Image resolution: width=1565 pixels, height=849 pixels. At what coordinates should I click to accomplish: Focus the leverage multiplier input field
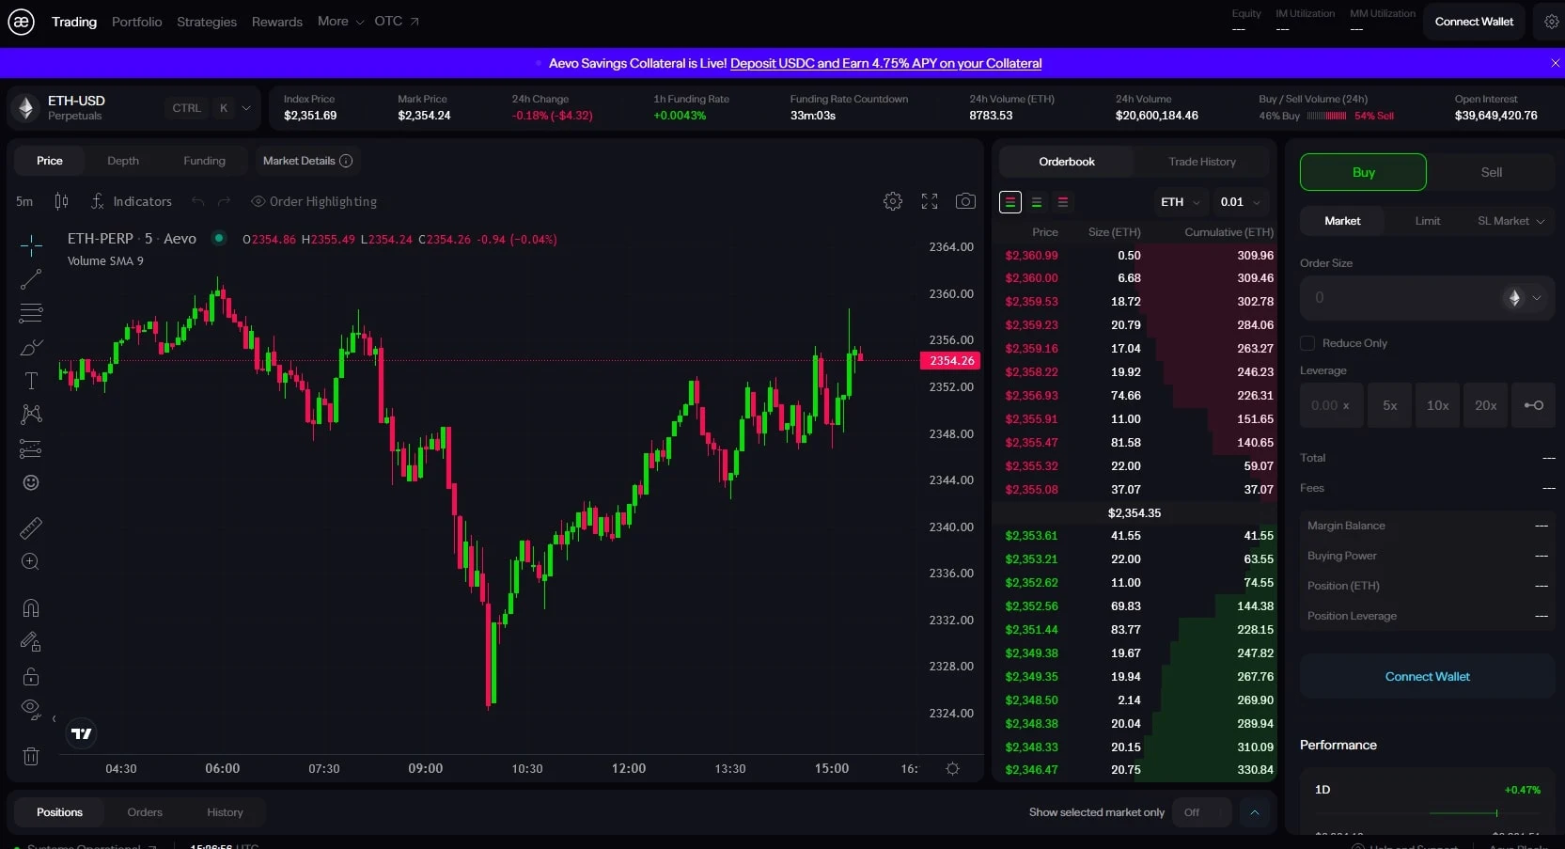click(1331, 405)
